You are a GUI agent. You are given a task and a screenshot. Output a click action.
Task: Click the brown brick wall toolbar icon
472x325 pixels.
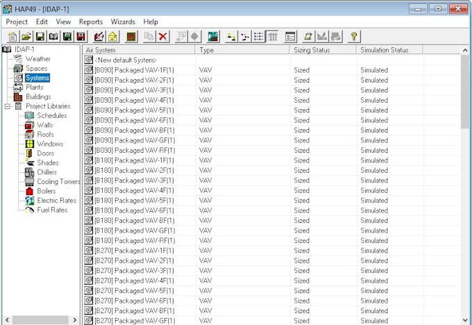click(x=131, y=37)
